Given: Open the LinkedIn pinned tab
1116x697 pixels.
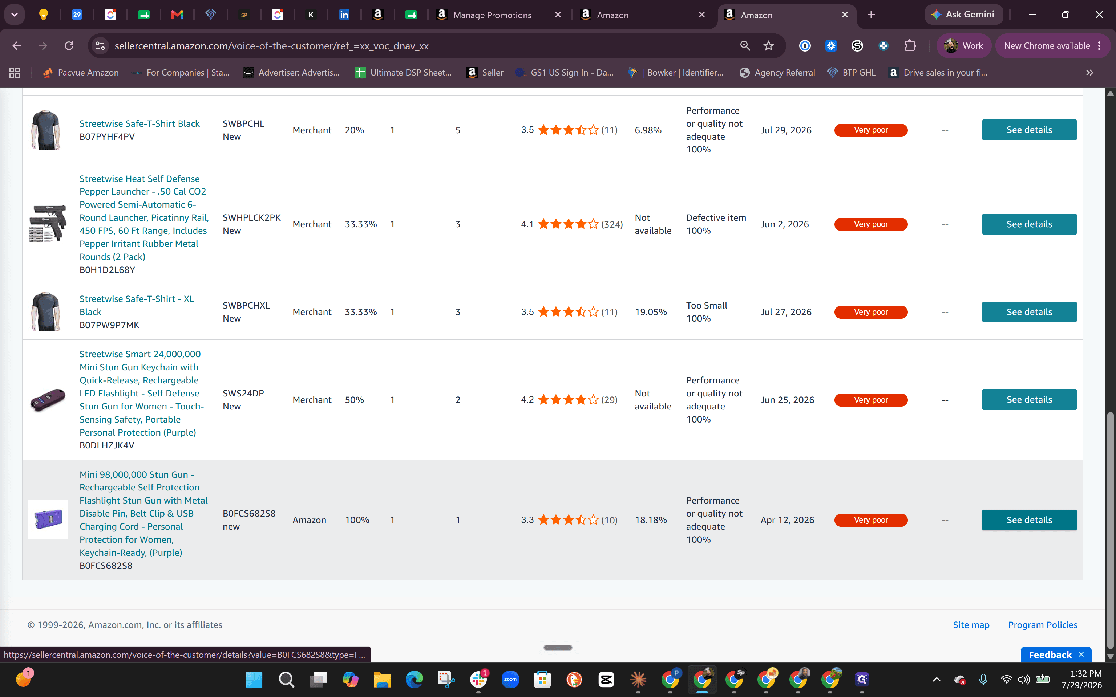Looking at the screenshot, I should [x=344, y=15].
